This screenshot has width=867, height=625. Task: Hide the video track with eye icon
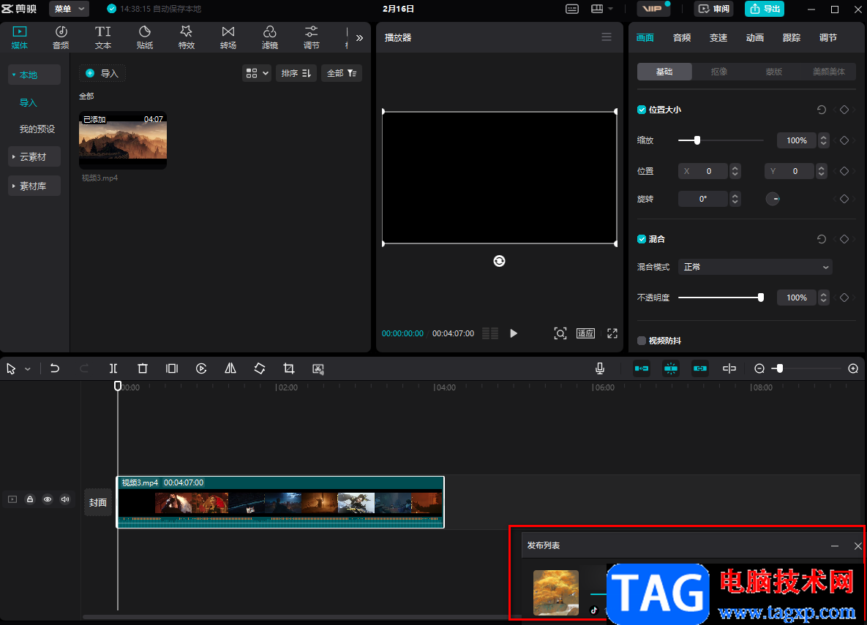pos(48,500)
